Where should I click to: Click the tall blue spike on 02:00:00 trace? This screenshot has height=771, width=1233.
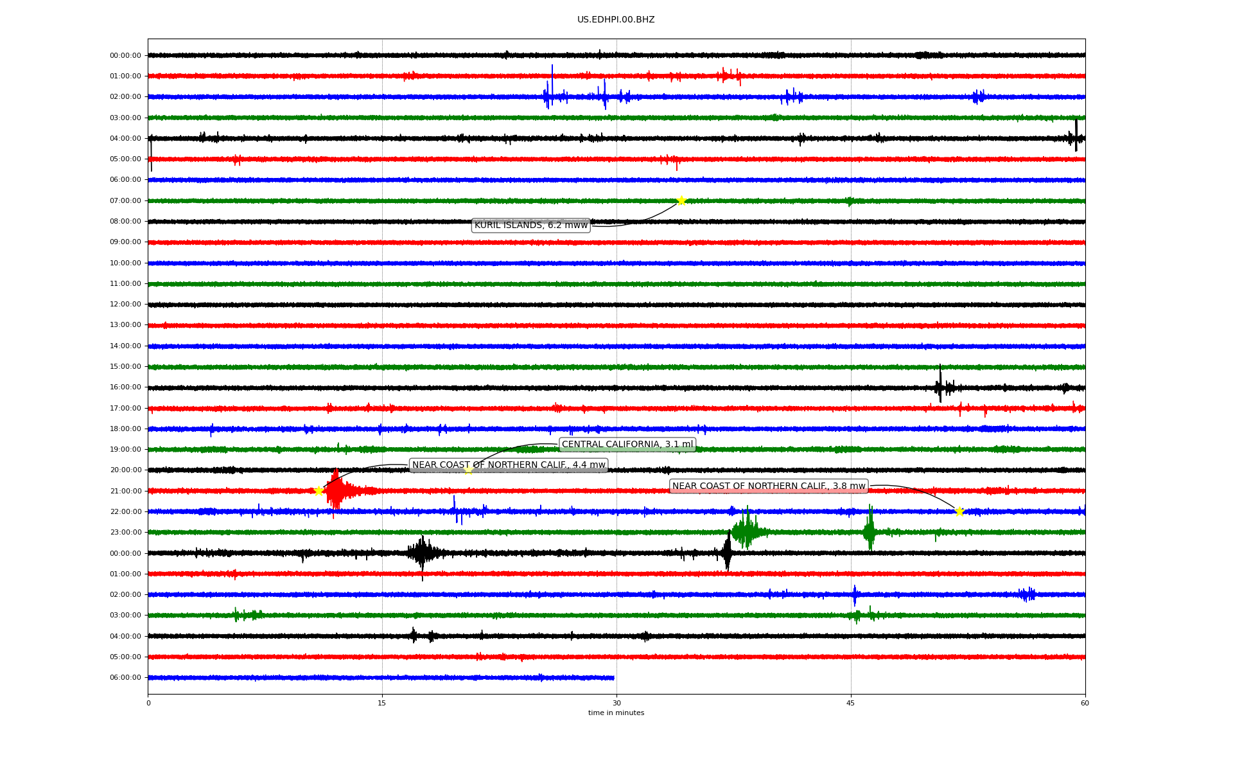point(552,87)
